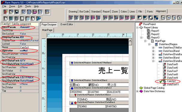This screenshot has width=182, height=112.
Task: Select Report1 in the Report Library
Action: coord(155,31)
